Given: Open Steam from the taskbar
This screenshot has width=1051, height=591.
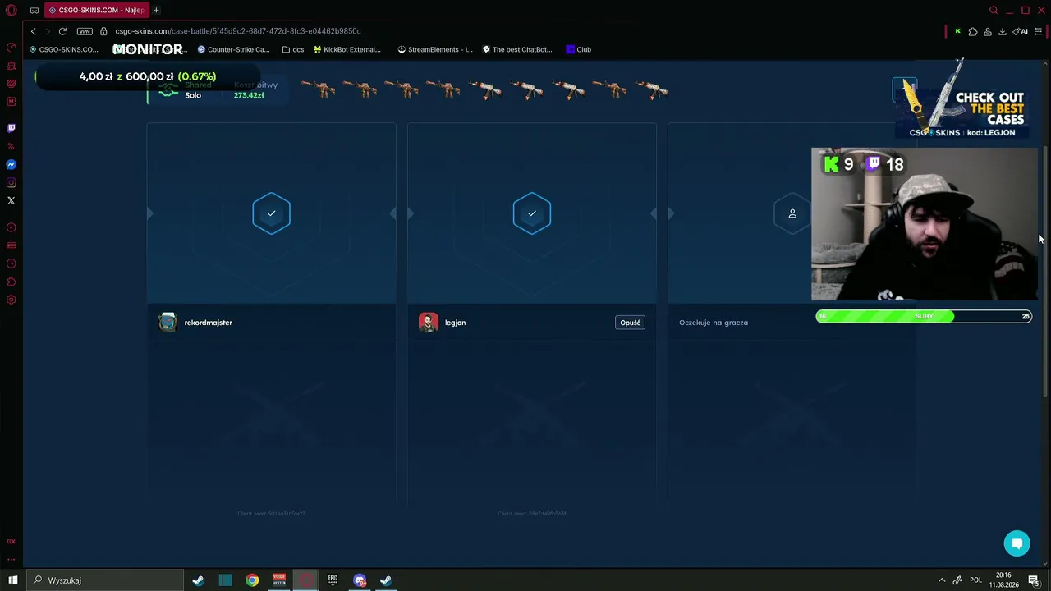Looking at the screenshot, I should [x=198, y=580].
